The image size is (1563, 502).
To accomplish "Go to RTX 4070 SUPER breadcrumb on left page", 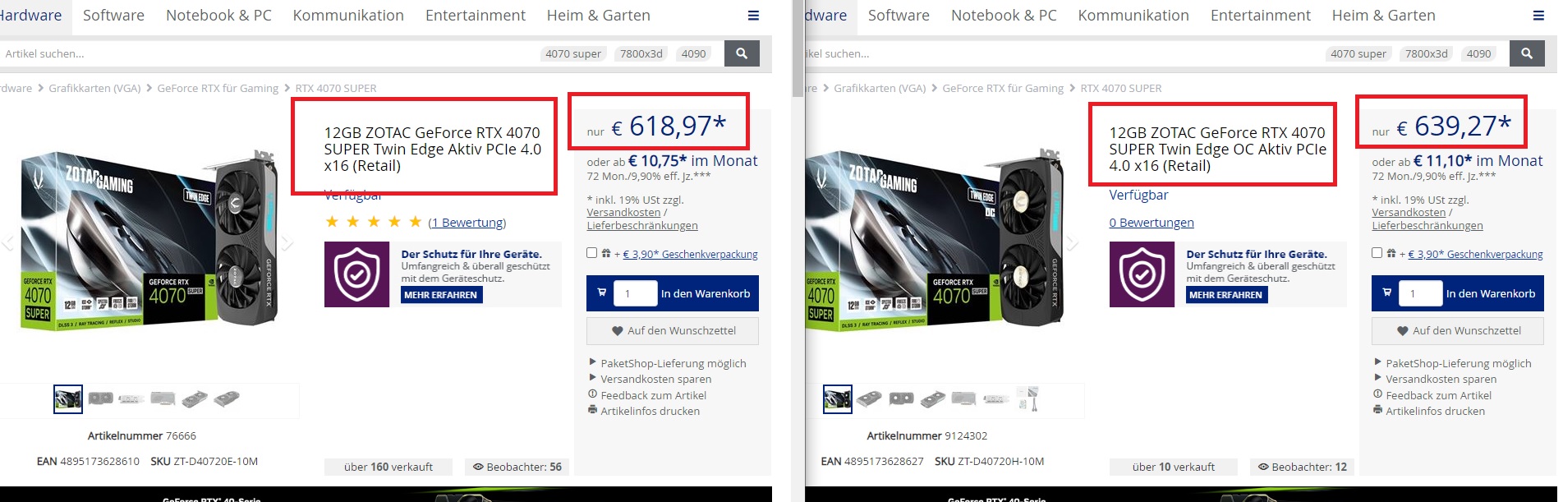I will [336, 88].
